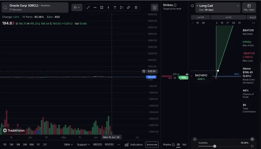Click the info icon left of Long Call
This screenshot has width=261, height=149.
(192, 6)
